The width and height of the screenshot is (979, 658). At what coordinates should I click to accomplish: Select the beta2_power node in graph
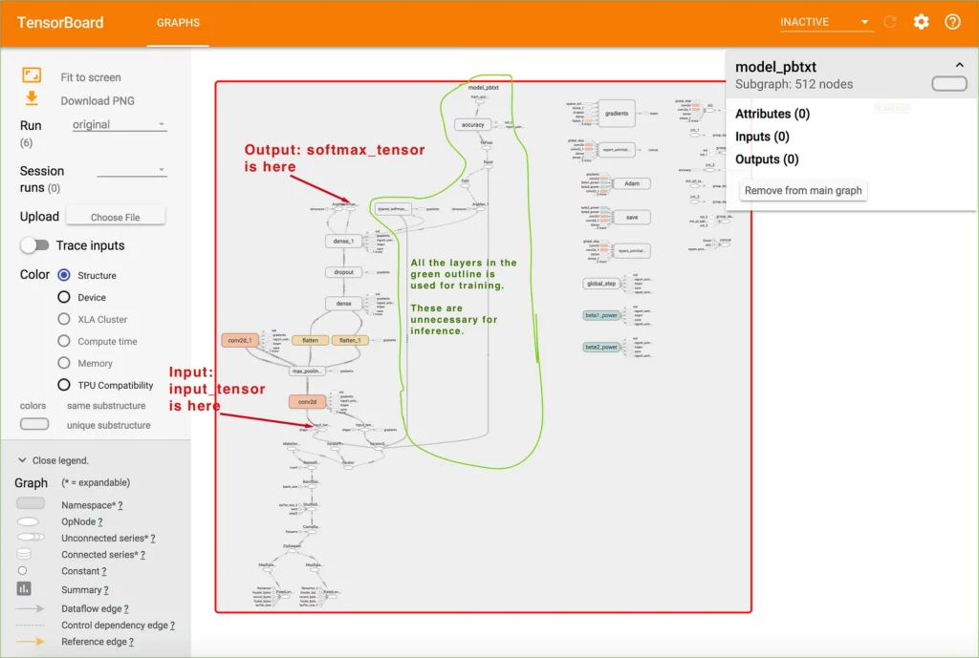point(601,347)
